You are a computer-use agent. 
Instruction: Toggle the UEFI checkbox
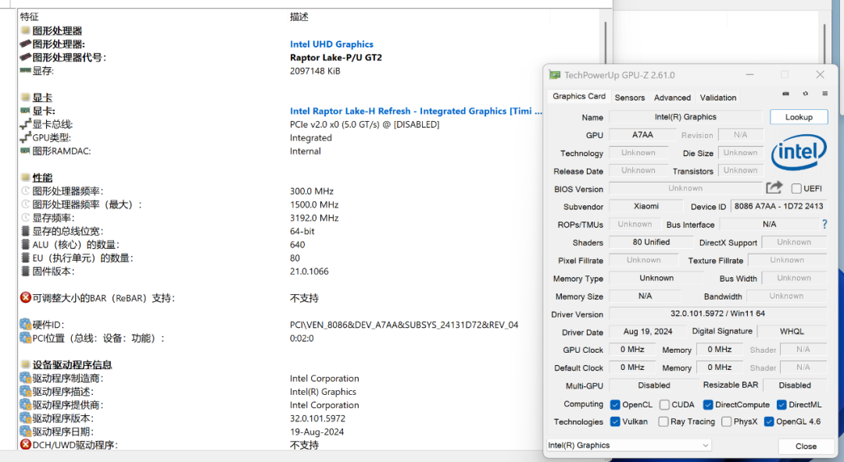point(796,189)
